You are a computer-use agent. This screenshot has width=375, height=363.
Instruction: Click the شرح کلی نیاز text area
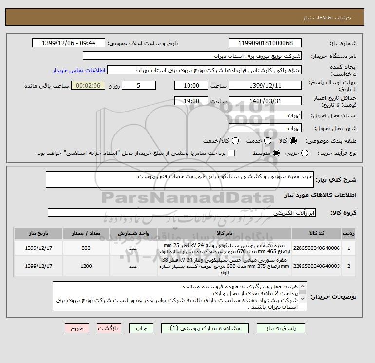(x=180, y=179)
